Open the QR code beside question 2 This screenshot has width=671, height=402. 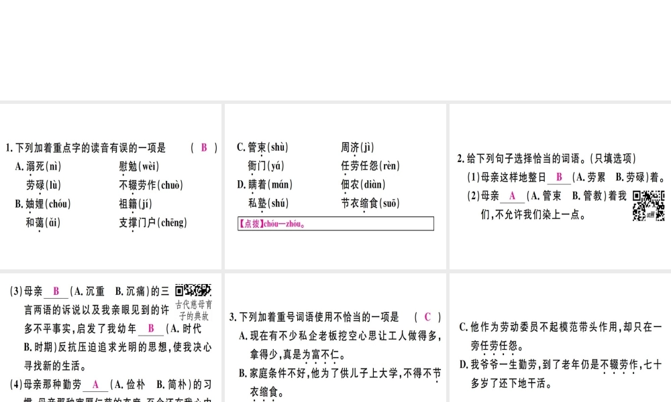coord(648,206)
